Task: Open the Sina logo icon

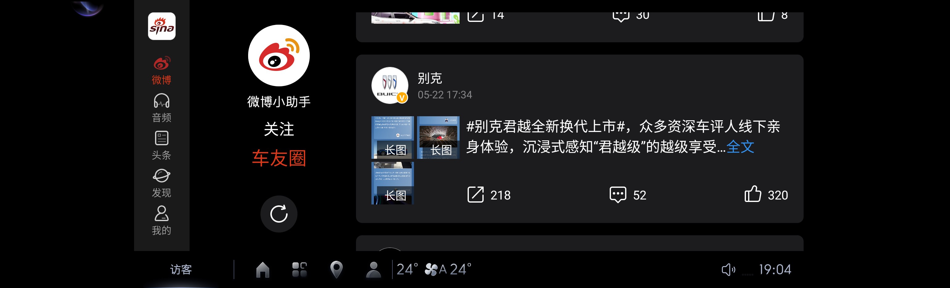Action: click(162, 26)
